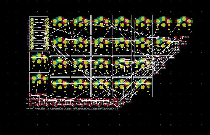
Task: Select the L23 reference label
Action: (x=111, y=107)
